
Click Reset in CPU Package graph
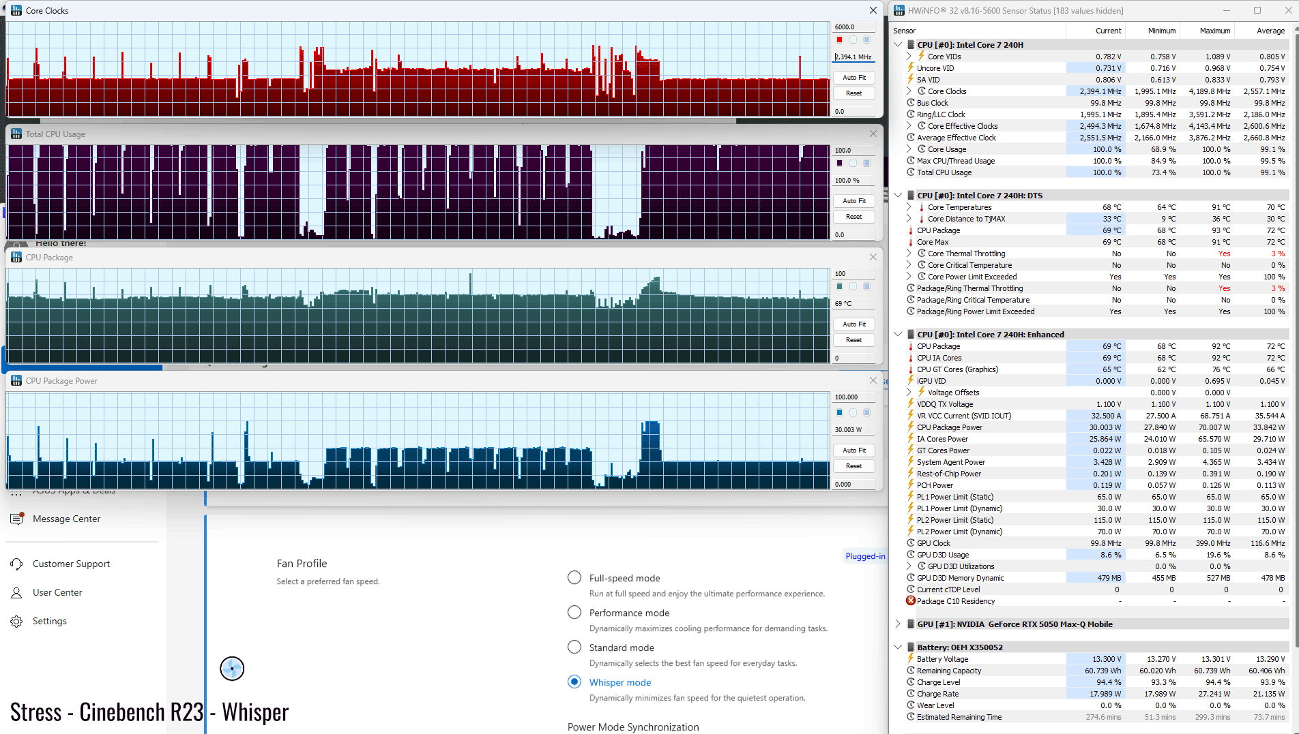[854, 340]
